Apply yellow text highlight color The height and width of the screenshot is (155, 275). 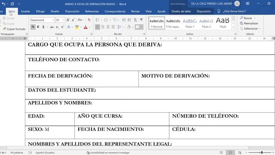[77, 27]
